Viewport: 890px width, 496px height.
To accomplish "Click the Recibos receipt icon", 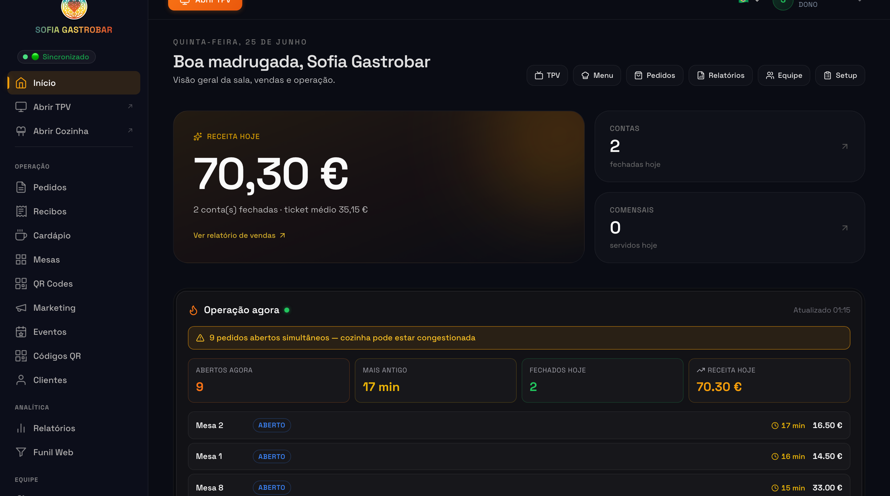I will pos(21,211).
